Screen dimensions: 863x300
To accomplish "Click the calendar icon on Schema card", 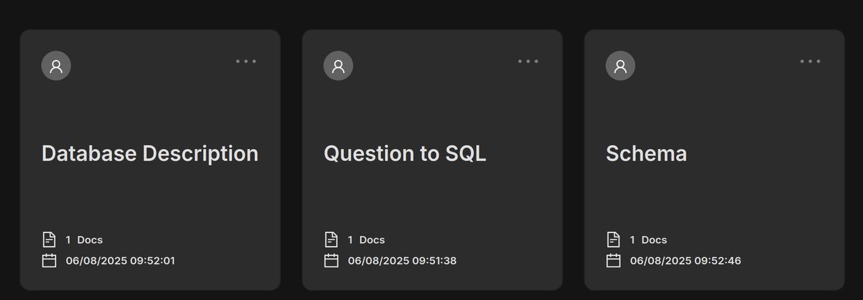I will [613, 260].
